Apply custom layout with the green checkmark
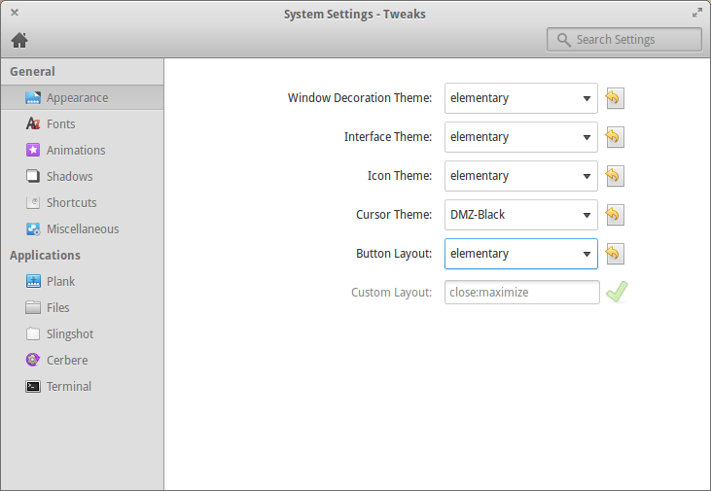 617,292
